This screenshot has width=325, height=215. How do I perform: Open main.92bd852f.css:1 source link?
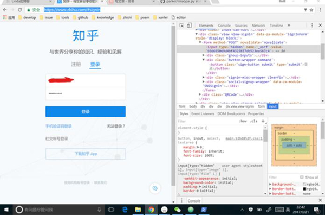pyautogui.click(x=244, y=138)
